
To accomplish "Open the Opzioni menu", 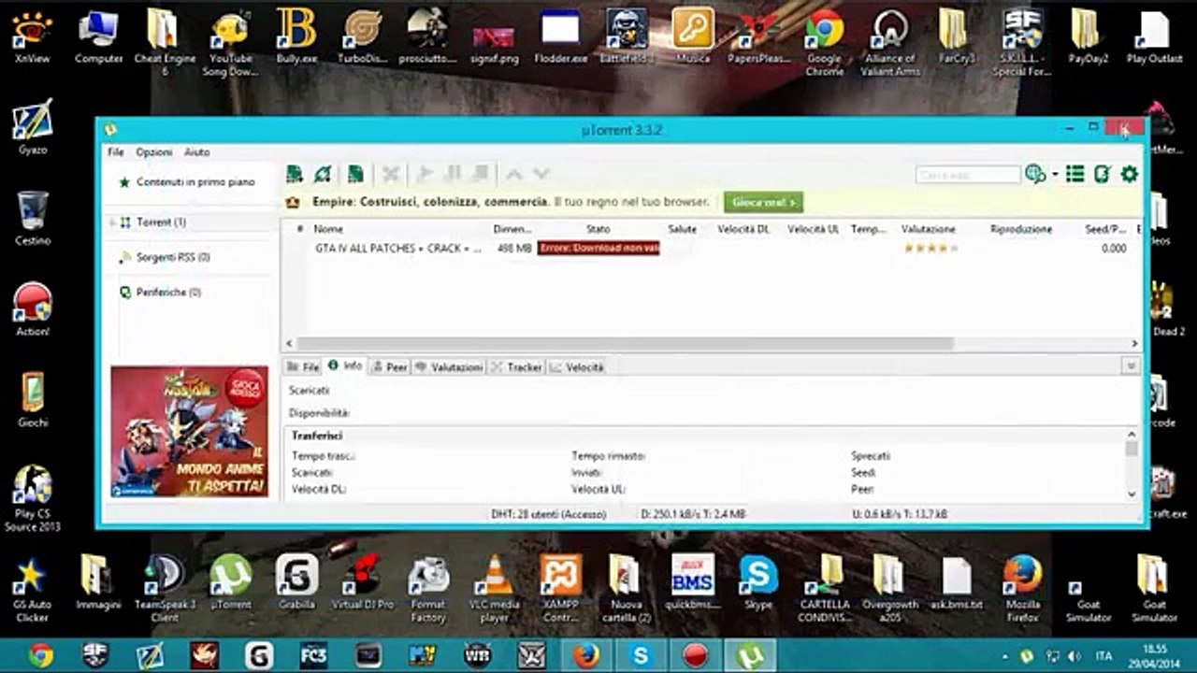I will (x=154, y=151).
